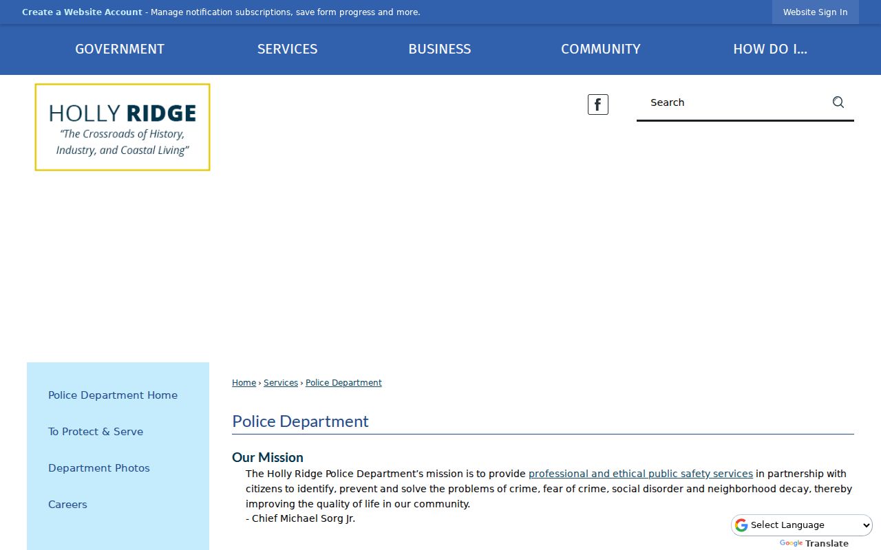Click the Website Sign In button
Image resolution: width=881 pixels, height=550 pixels.
click(x=816, y=12)
